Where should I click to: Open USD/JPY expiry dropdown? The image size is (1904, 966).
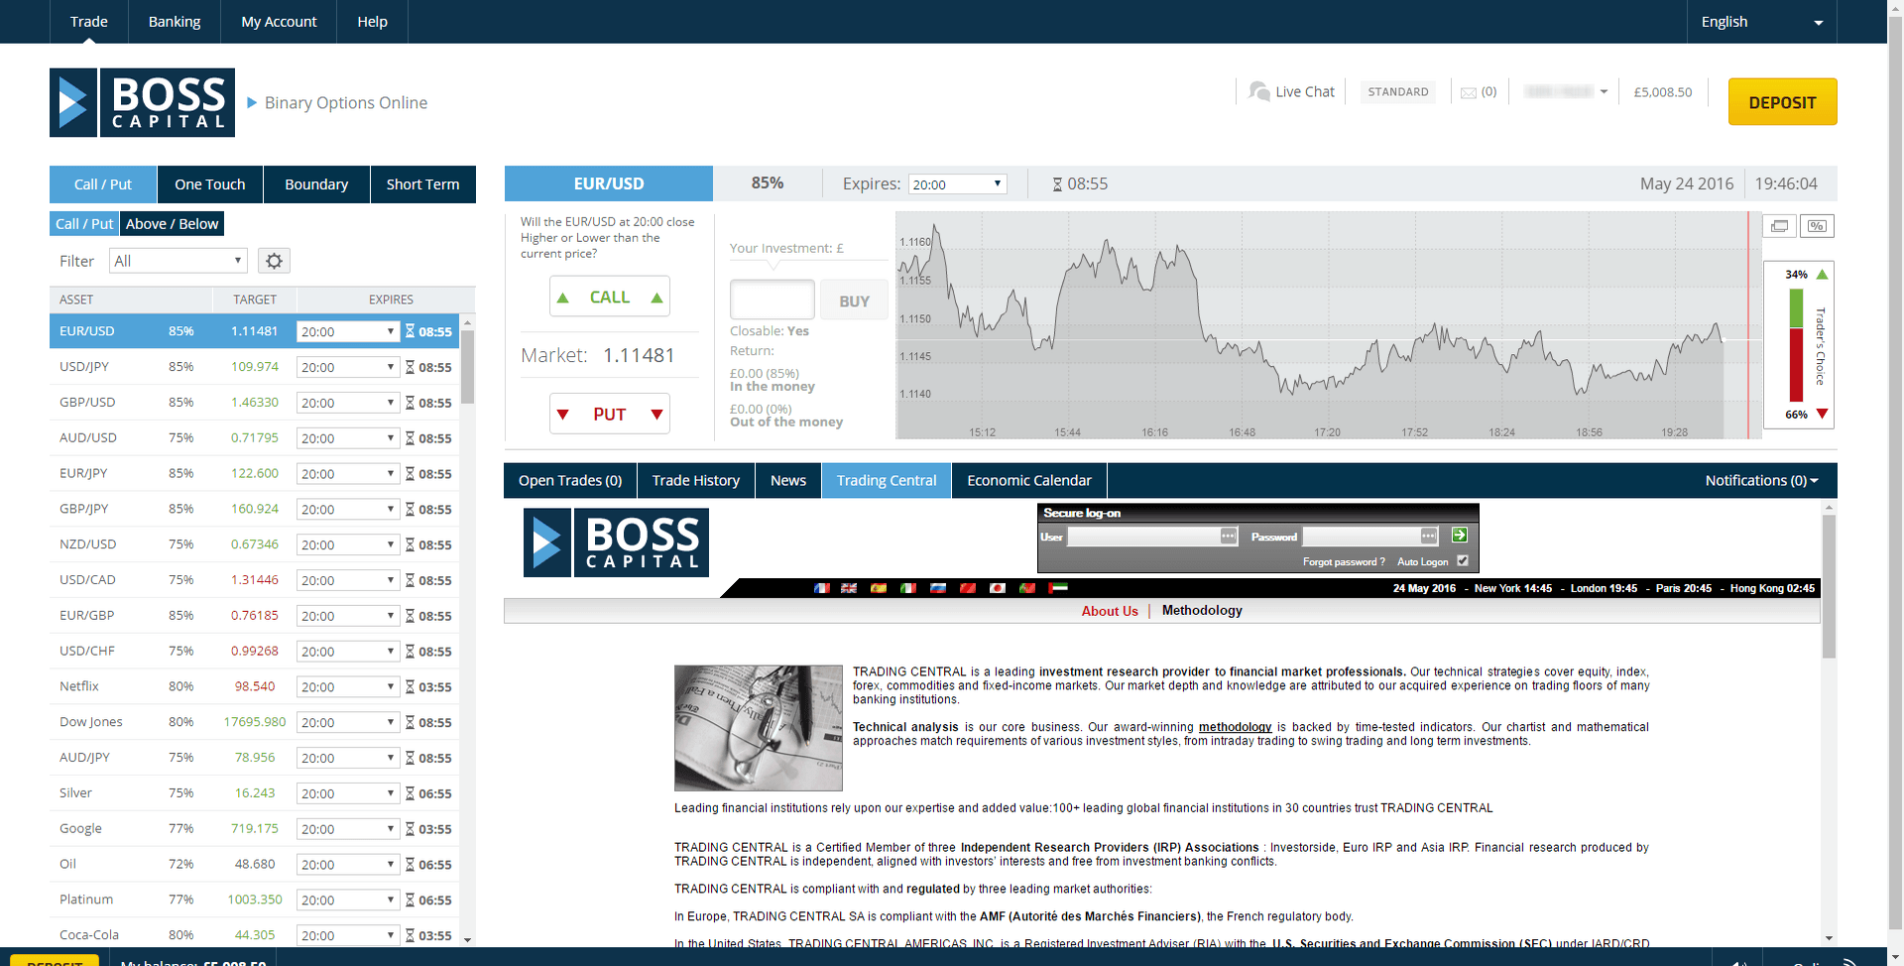pyautogui.click(x=348, y=367)
